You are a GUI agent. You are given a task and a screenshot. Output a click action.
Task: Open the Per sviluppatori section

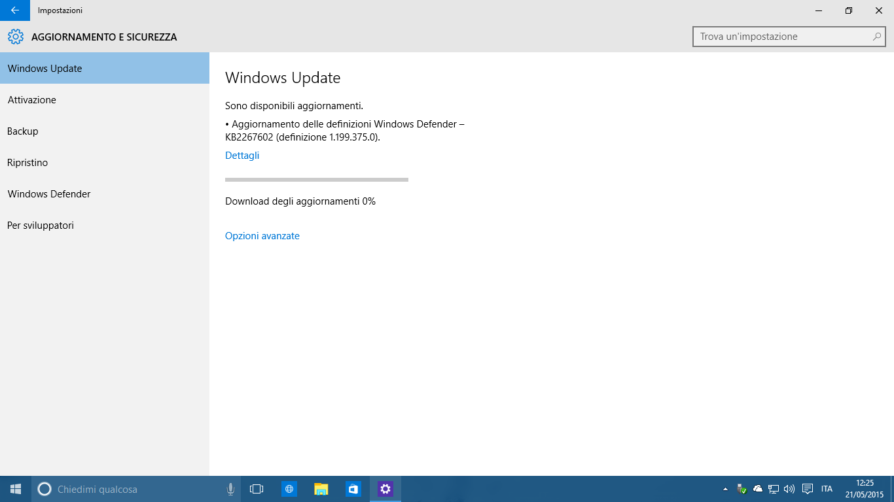(x=105, y=225)
